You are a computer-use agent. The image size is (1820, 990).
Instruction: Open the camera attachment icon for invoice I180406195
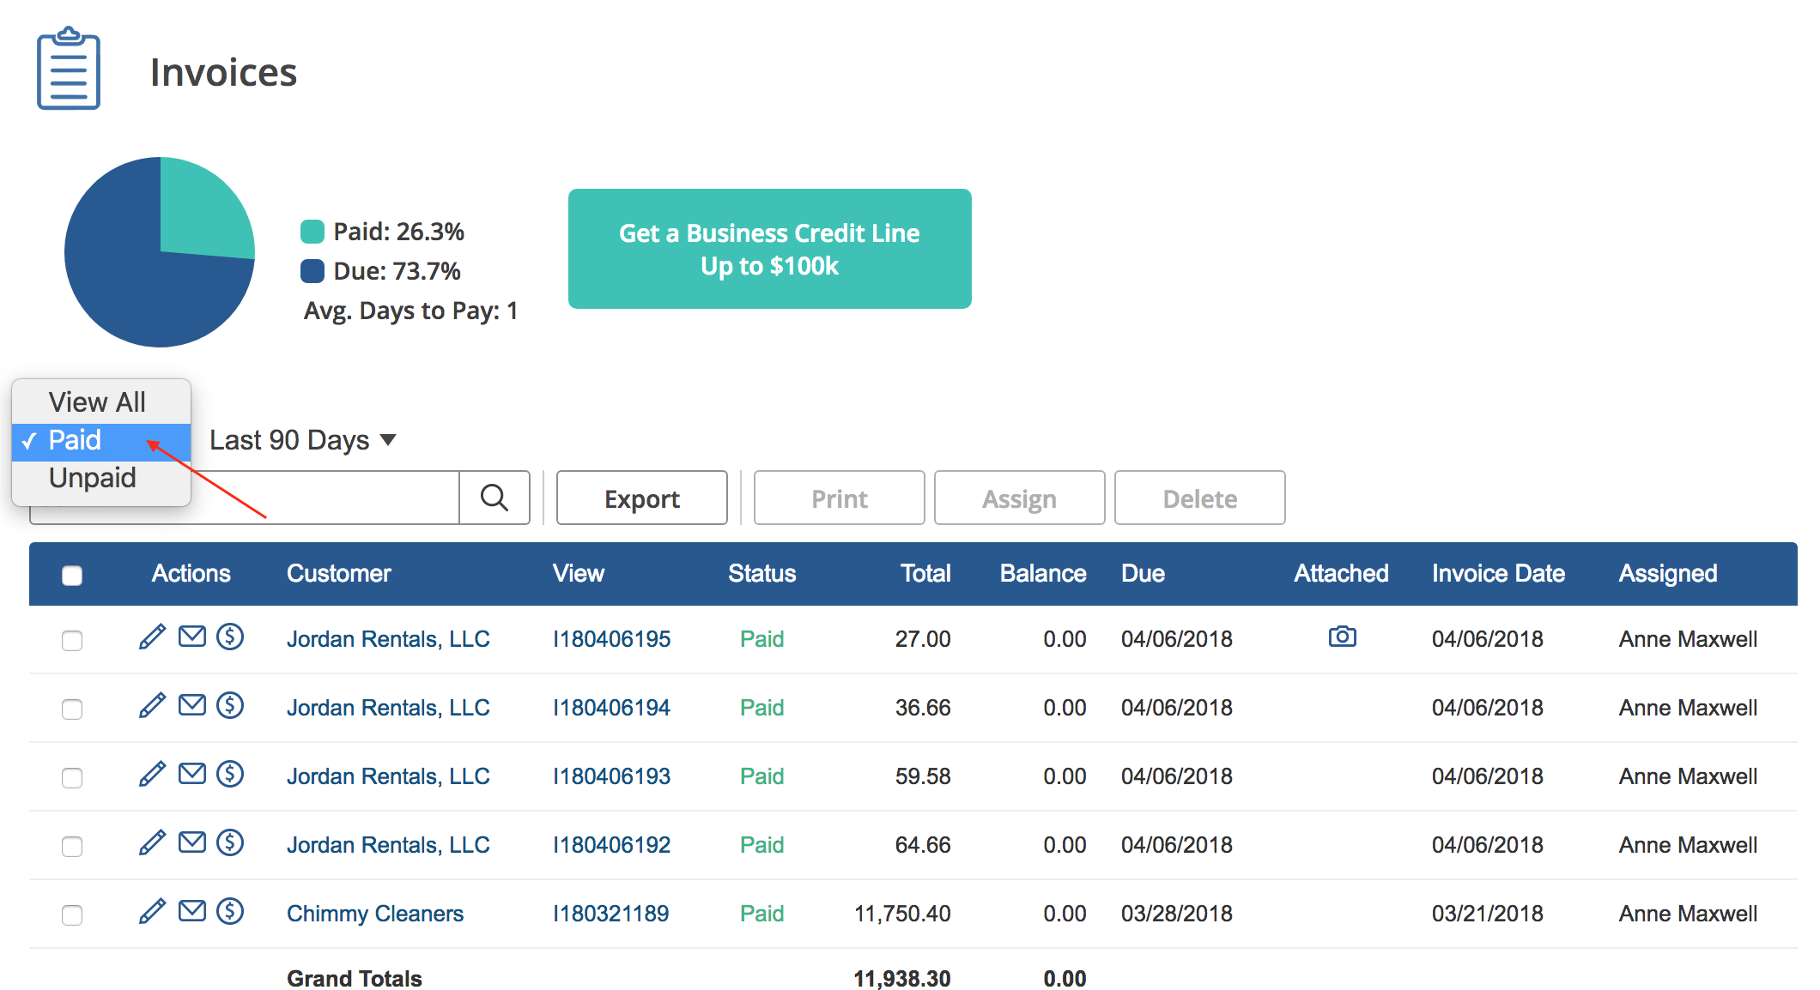(1342, 637)
